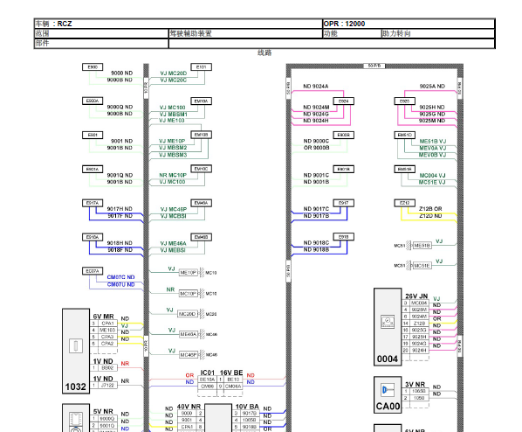Click the ground symbol beside MC51E connector
522x432 pixels.
coord(409,266)
